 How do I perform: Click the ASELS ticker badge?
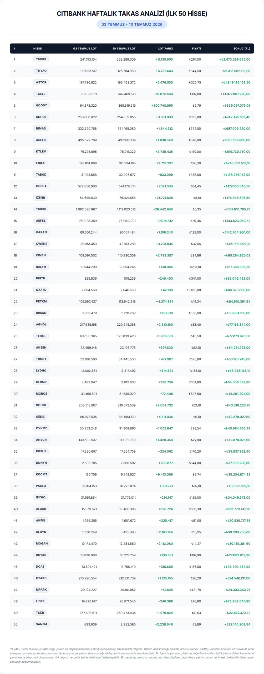(x=41, y=140)
